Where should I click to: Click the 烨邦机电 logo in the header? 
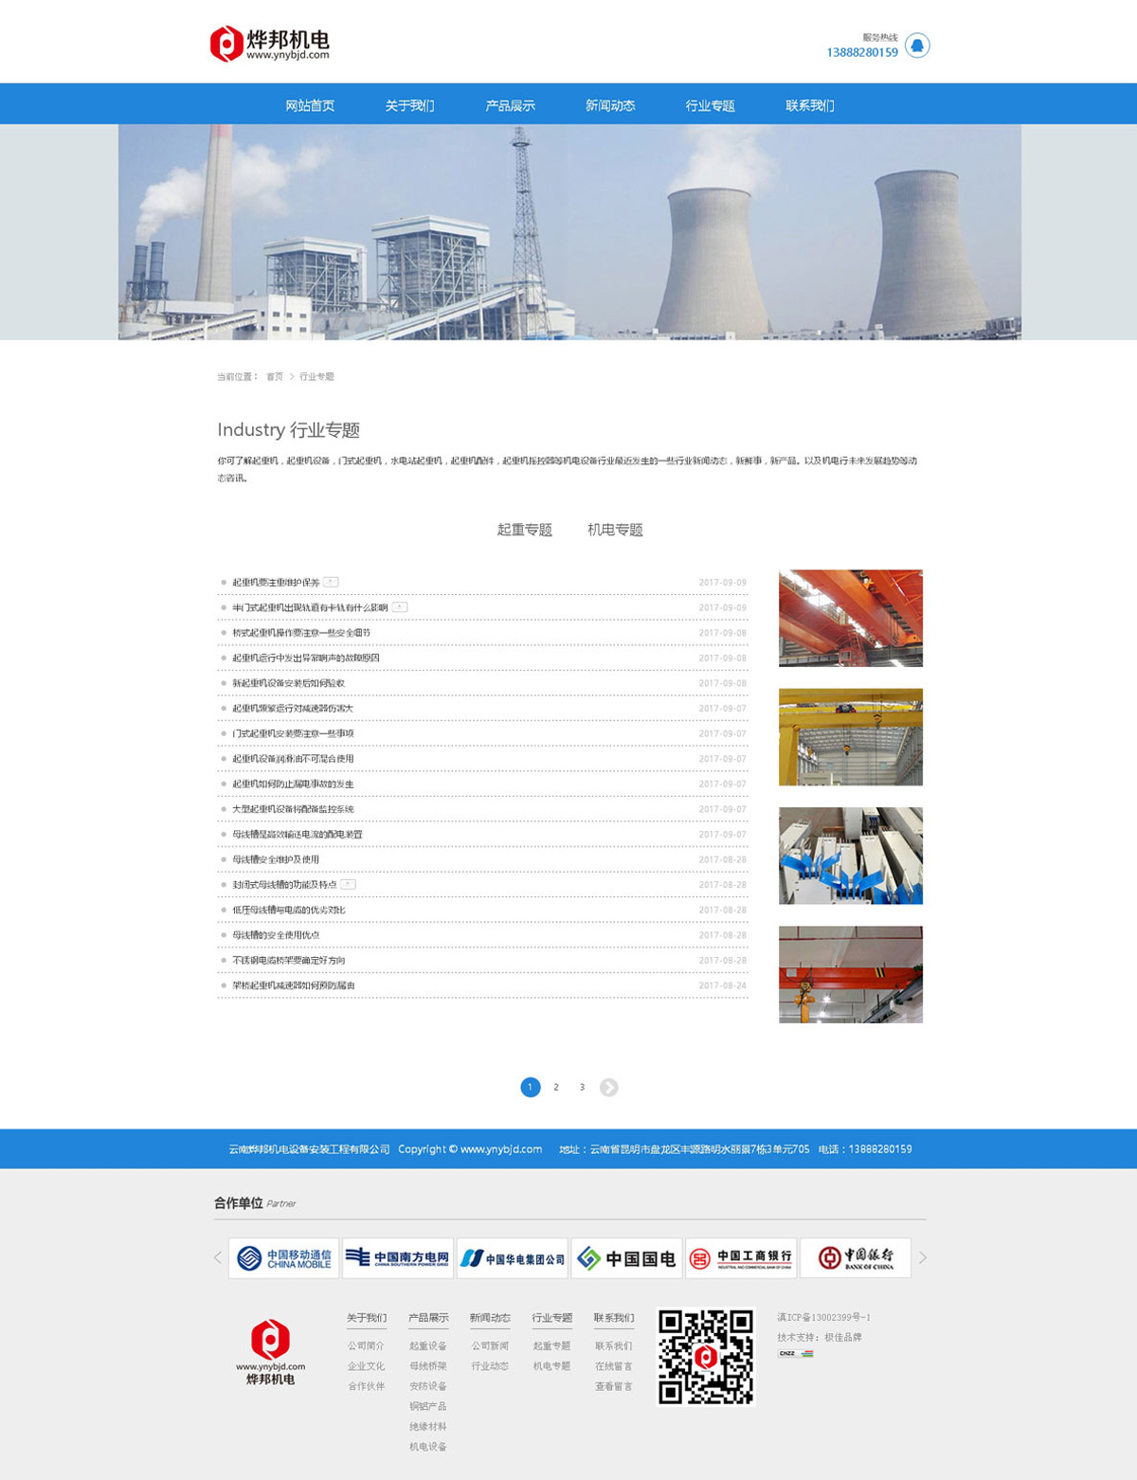270,44
